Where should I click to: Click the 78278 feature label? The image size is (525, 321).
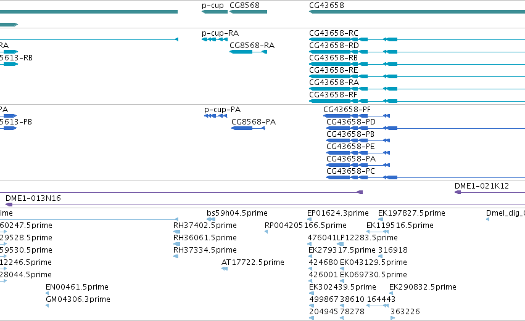pyautogui.click(x=352, y=312)
